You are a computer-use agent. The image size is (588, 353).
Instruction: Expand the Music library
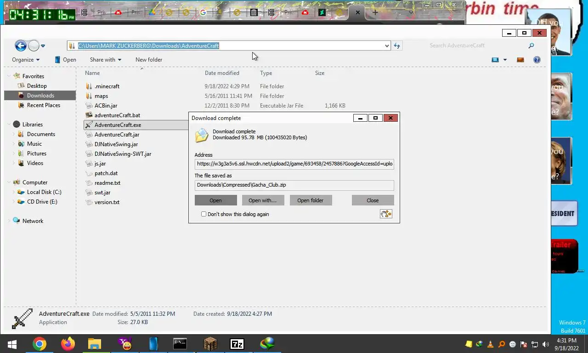click(14, 144)
